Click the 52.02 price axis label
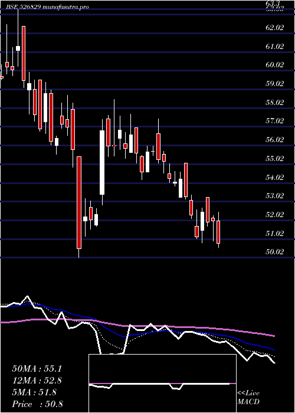Viewport: 295px width, 413px height. pos(275,215)
